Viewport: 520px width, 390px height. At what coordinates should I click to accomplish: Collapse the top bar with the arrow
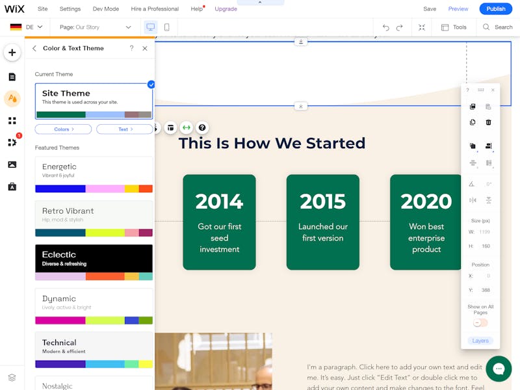tap(260, 3)
